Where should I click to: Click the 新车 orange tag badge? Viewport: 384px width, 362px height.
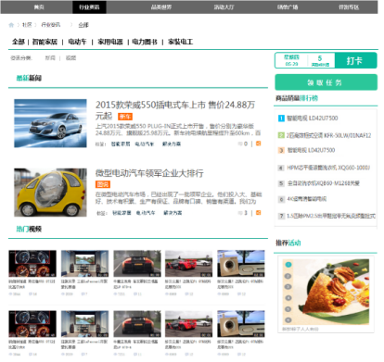tap(125, 117)
